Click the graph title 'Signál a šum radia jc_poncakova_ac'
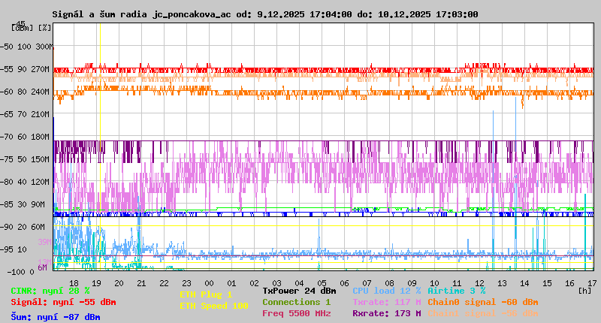Viewport: 601px width, 323px height. 142,14
